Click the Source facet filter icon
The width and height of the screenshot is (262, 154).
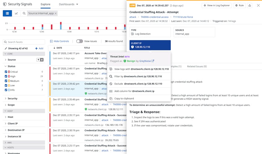click(x=38, y=60)
